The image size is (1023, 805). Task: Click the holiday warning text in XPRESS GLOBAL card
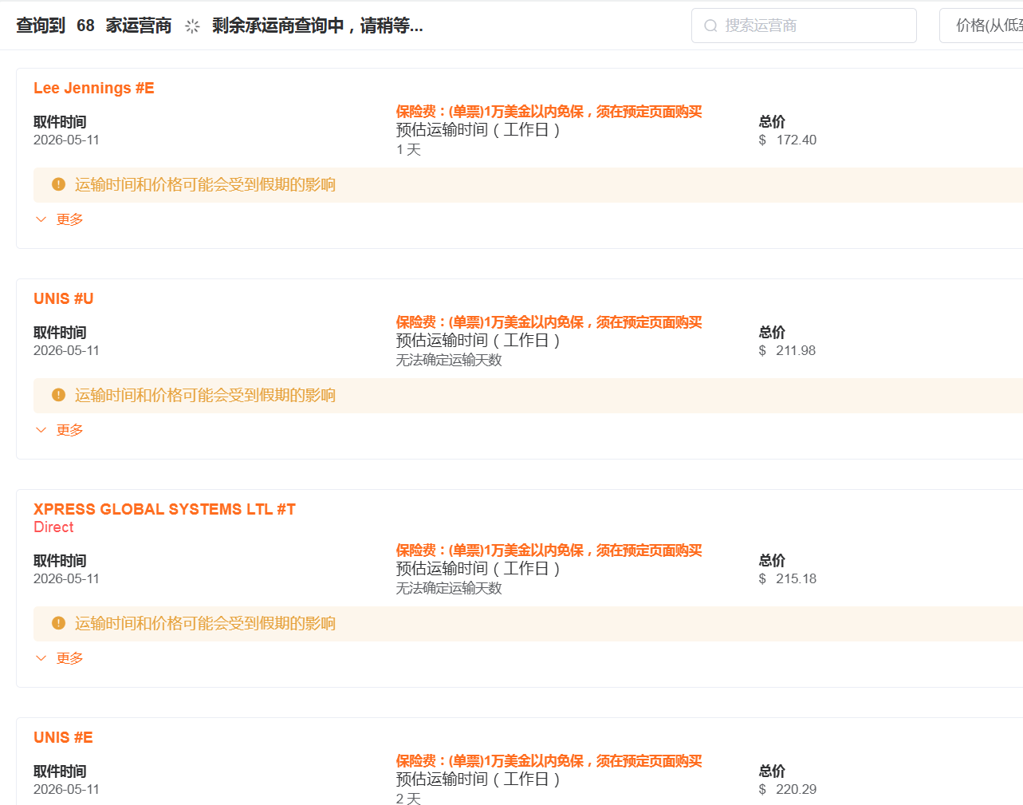[205, 624]
